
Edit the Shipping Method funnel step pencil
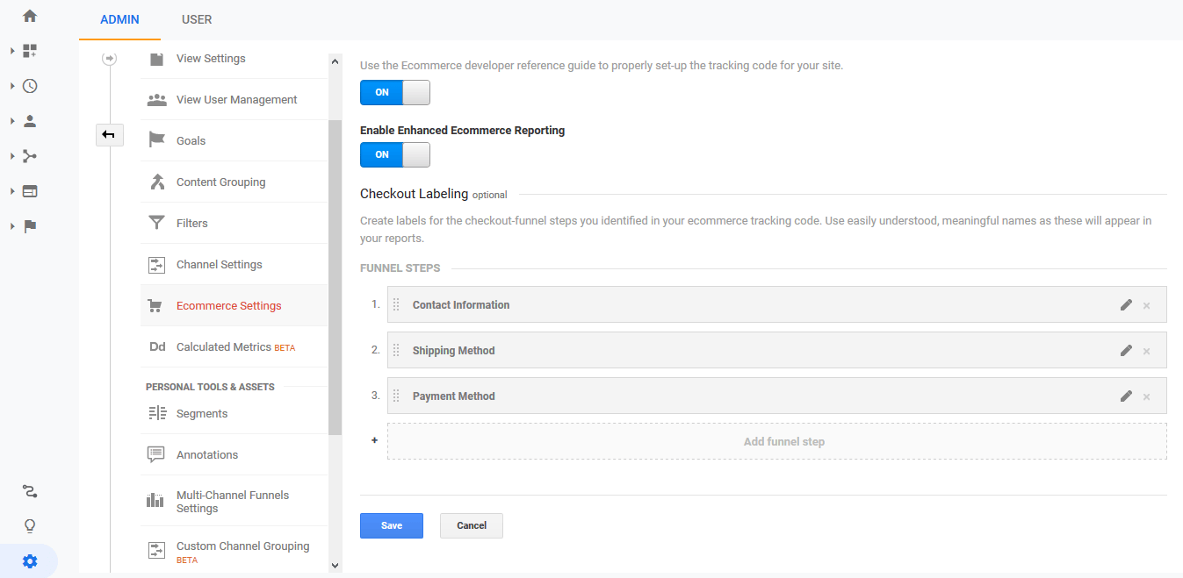(1126, 350)
